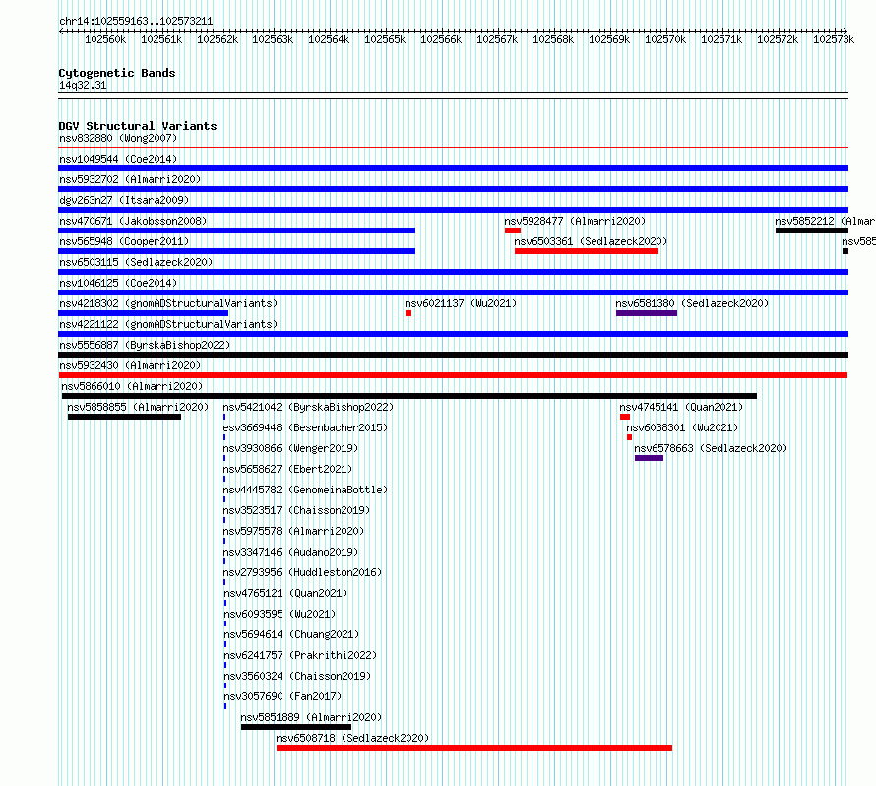Screen dimensions: 876x786
Task: Click the nsv3523517 (Chaisson2019) label
Action: click(296, 510)
